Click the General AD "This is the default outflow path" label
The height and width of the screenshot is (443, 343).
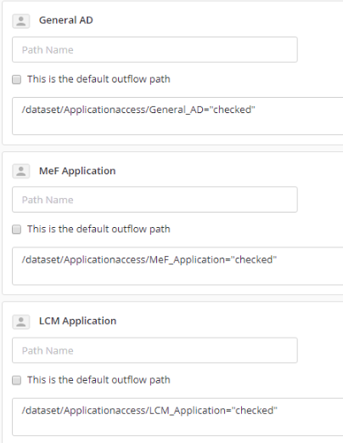coord(98,79)
